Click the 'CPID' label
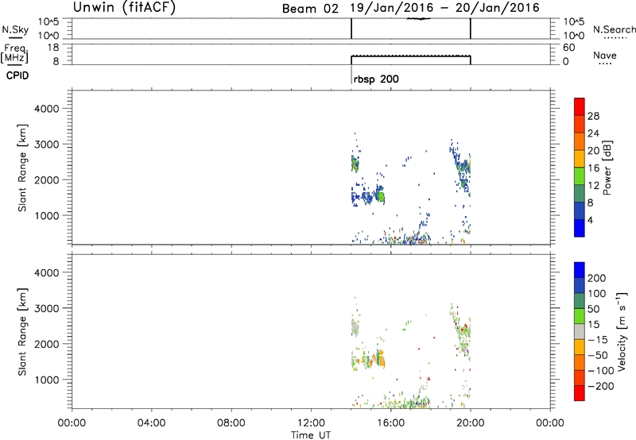Viewport: 636px width, 440px height. pos(17,75)
